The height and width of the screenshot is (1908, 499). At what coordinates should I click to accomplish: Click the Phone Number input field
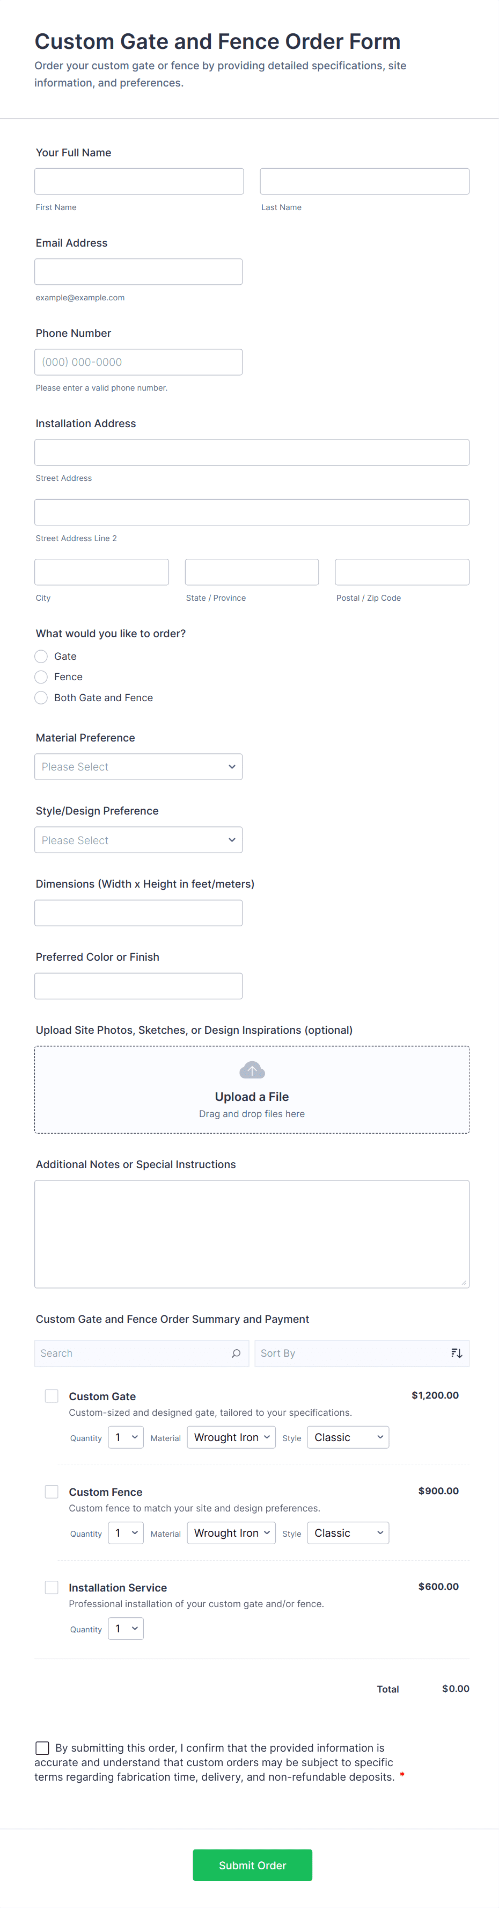(x=138, y=362)
